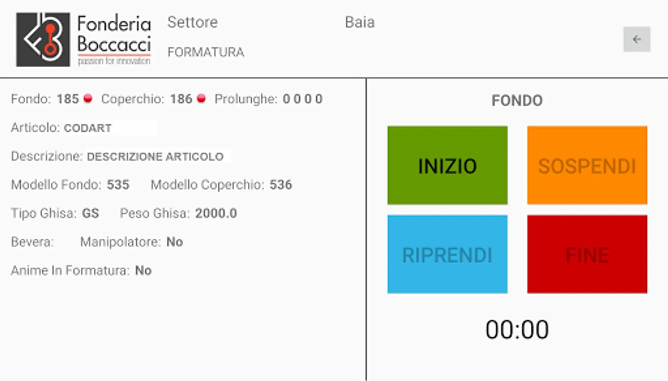
Task: Select the Baia header label
Action: pos(359,22)
